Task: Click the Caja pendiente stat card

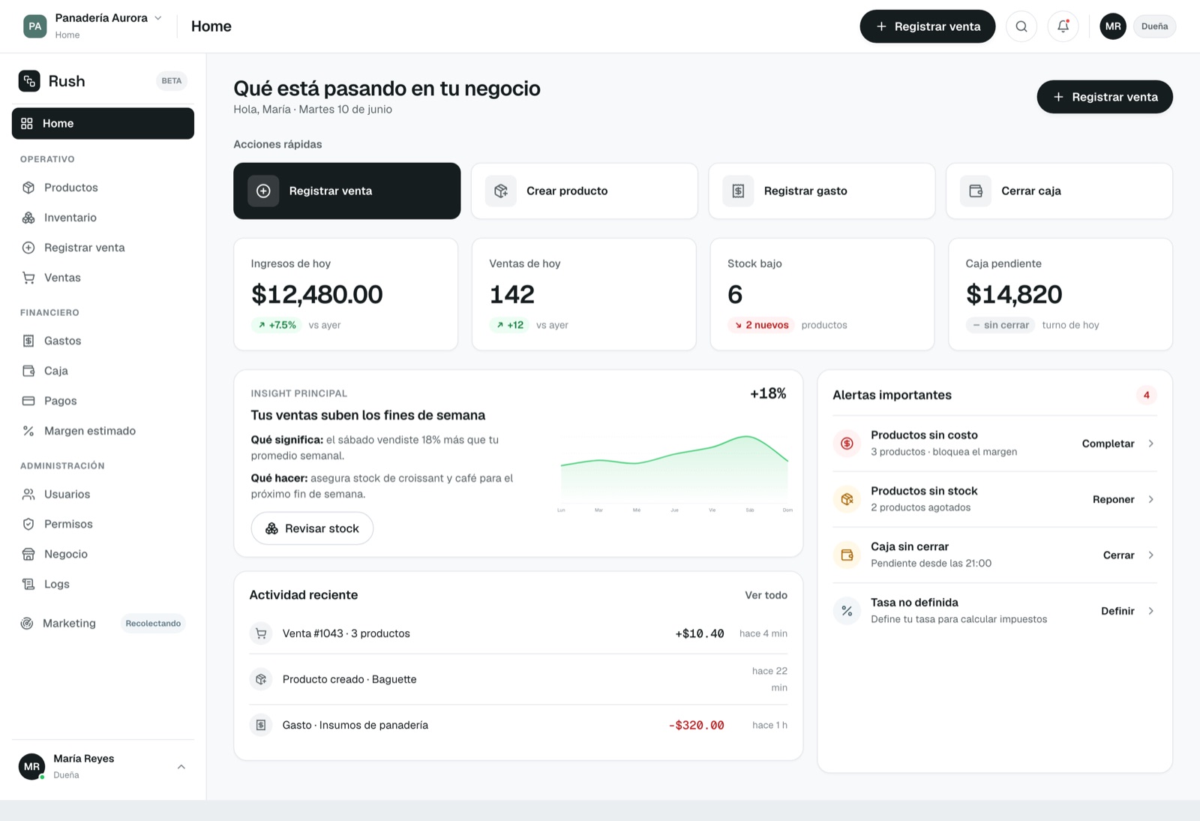Action: click(1060, 294)
